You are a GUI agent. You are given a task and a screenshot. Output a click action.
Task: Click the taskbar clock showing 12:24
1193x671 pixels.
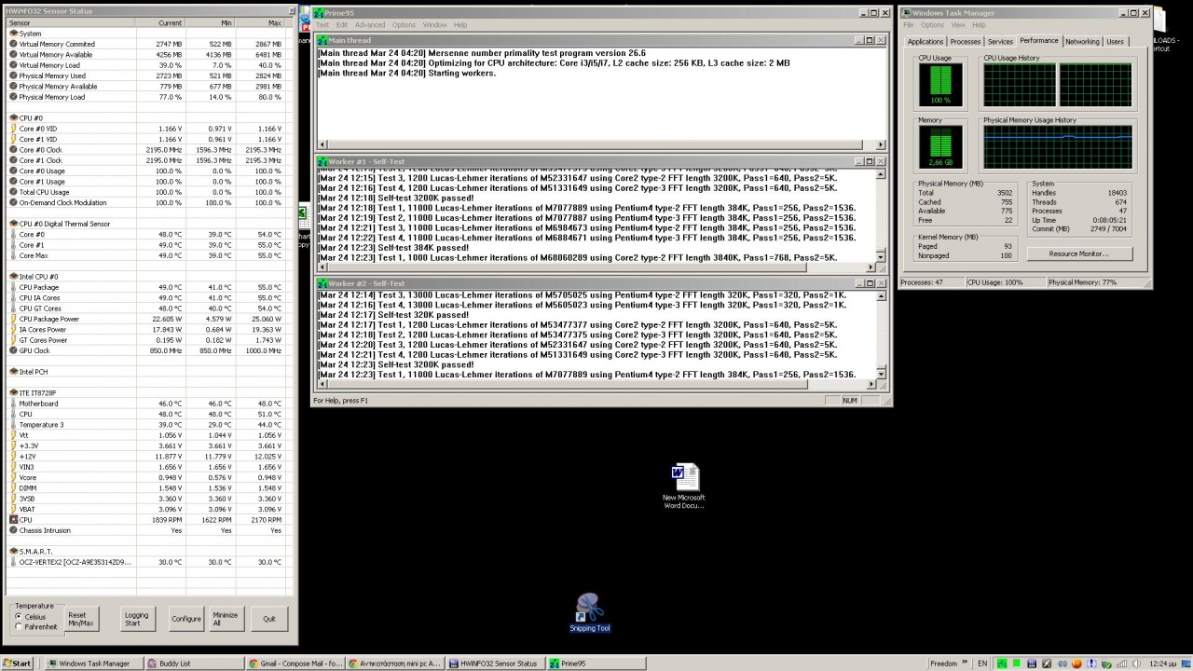[1162, 664]
